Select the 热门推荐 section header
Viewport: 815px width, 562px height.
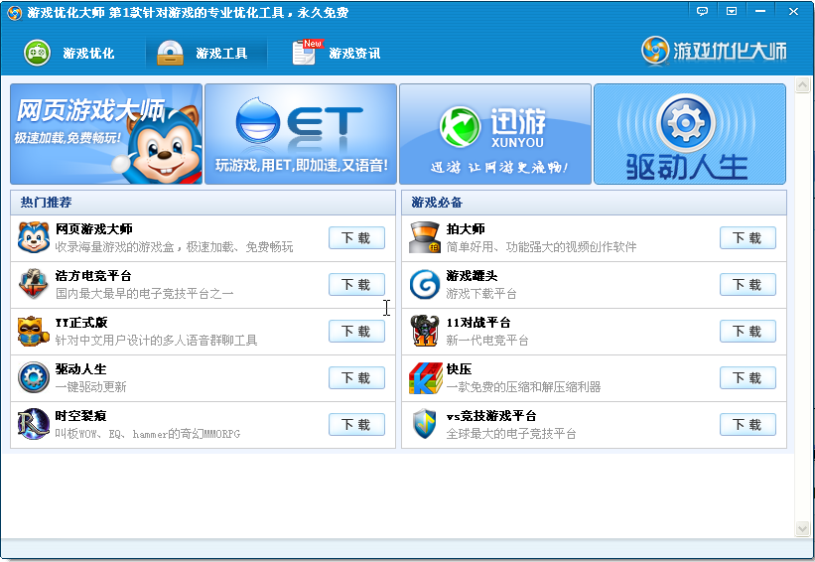[203, 203]
